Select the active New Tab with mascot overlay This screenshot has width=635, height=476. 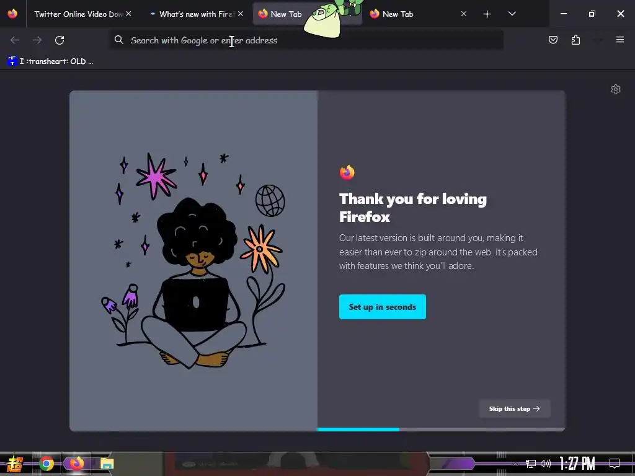click(x=308, y=14)
